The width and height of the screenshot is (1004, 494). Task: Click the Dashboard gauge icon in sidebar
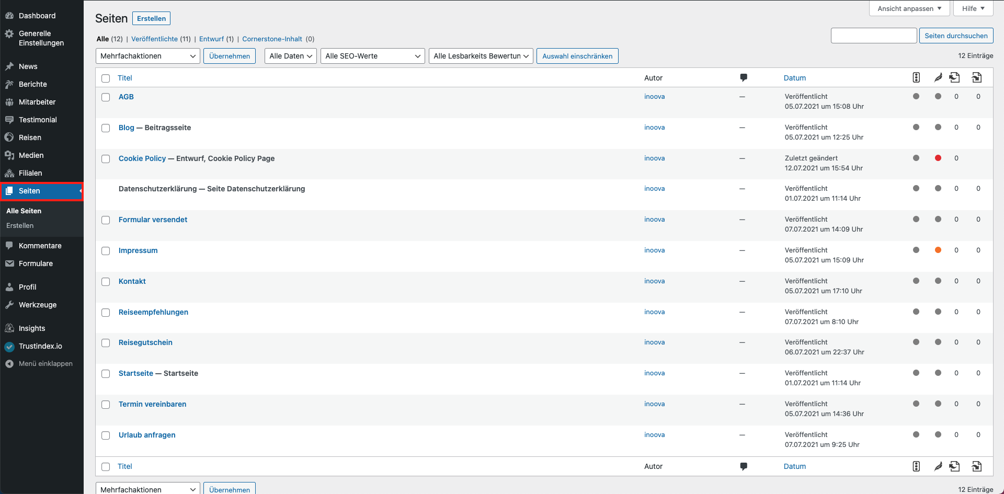pyautogui.click(x=9, y=16)
